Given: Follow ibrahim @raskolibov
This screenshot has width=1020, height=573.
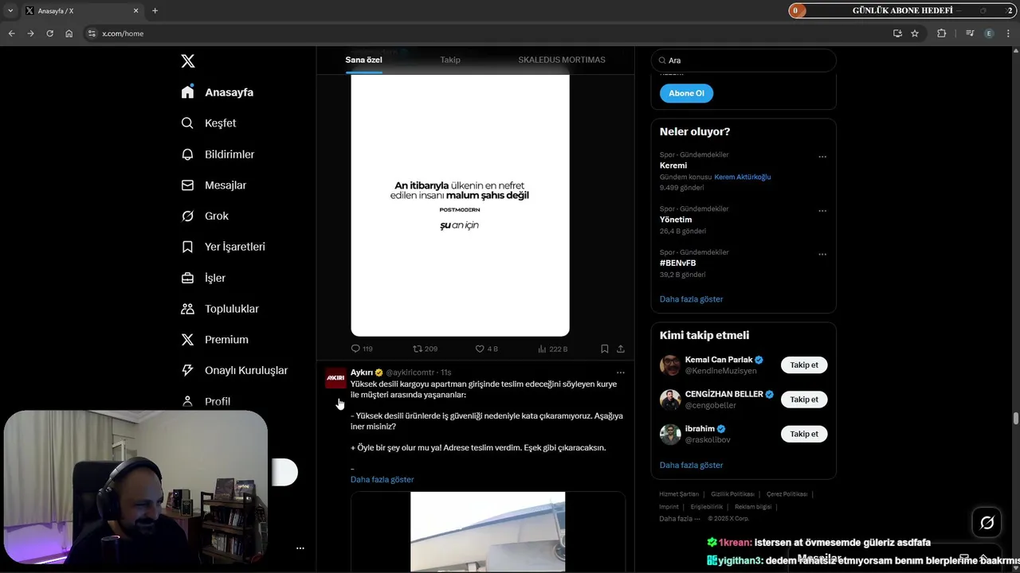Looking at the screenshot, I should point(804,434).
